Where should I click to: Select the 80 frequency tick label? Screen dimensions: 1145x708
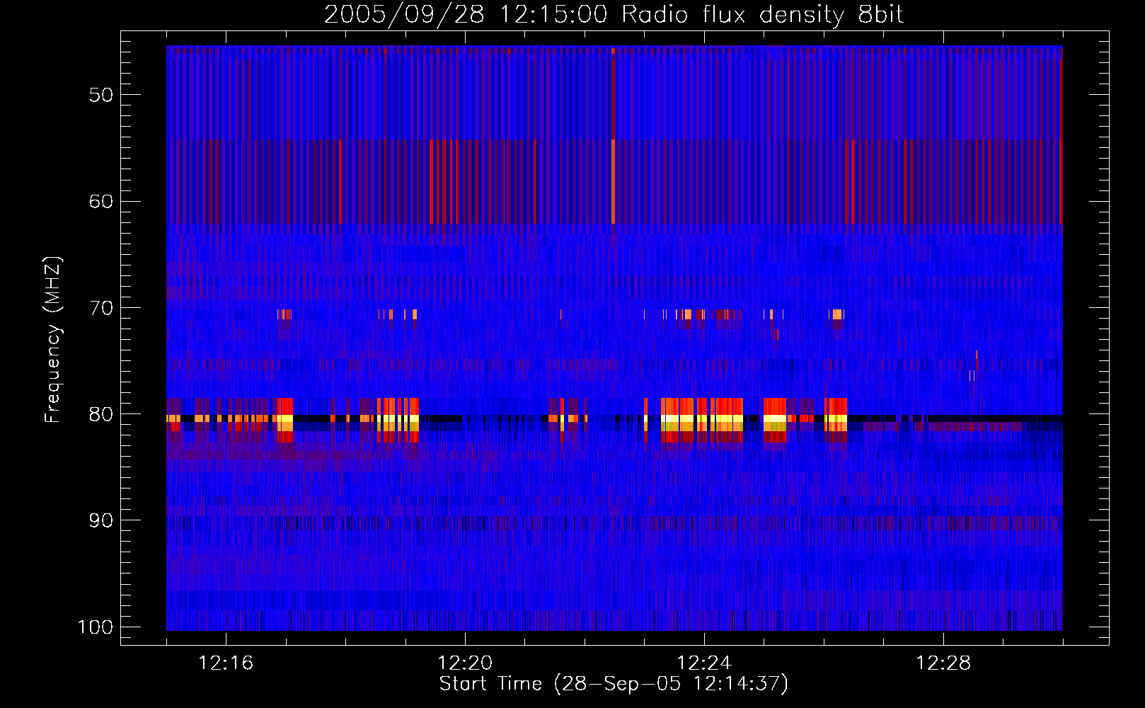click(101, 414)
